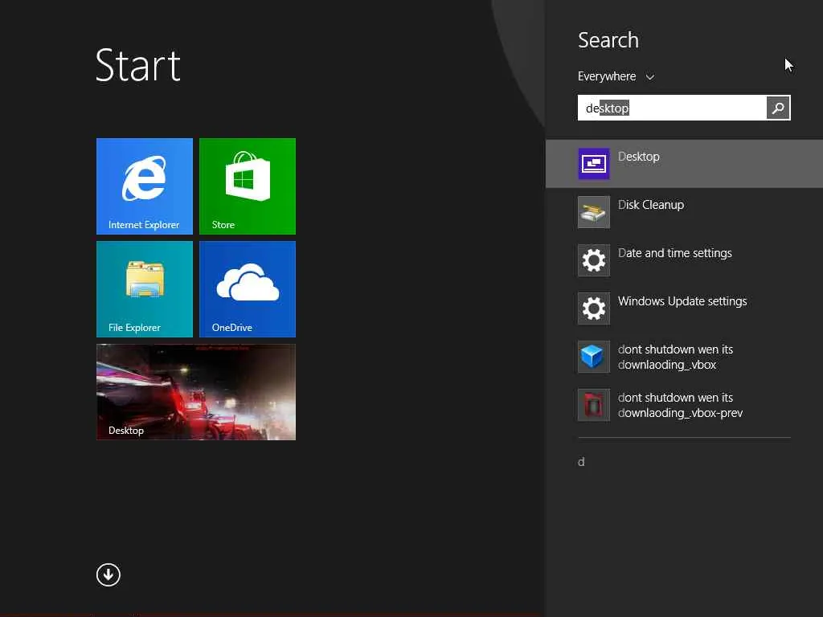Open the File Explorer tile
The height and width of the screenshot is (617, 823).
(x=145, y=289)
